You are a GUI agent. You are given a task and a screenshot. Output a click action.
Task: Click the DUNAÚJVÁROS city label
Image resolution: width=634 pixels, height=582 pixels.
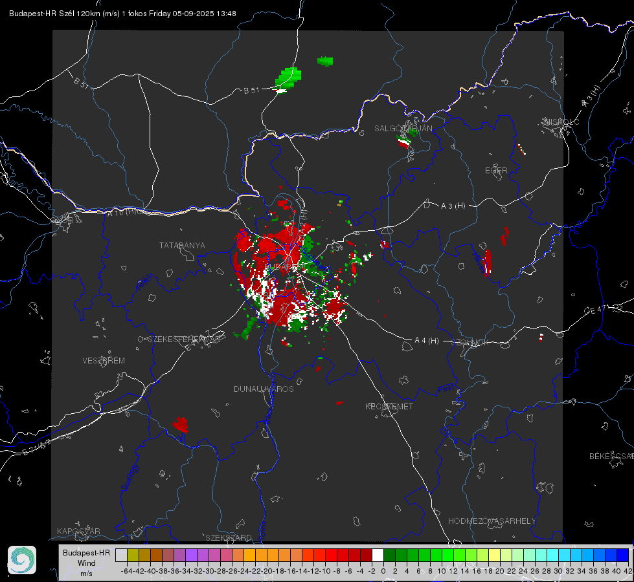point(264,389)
